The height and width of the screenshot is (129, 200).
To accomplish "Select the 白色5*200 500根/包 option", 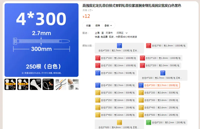I will click(159, 93).
